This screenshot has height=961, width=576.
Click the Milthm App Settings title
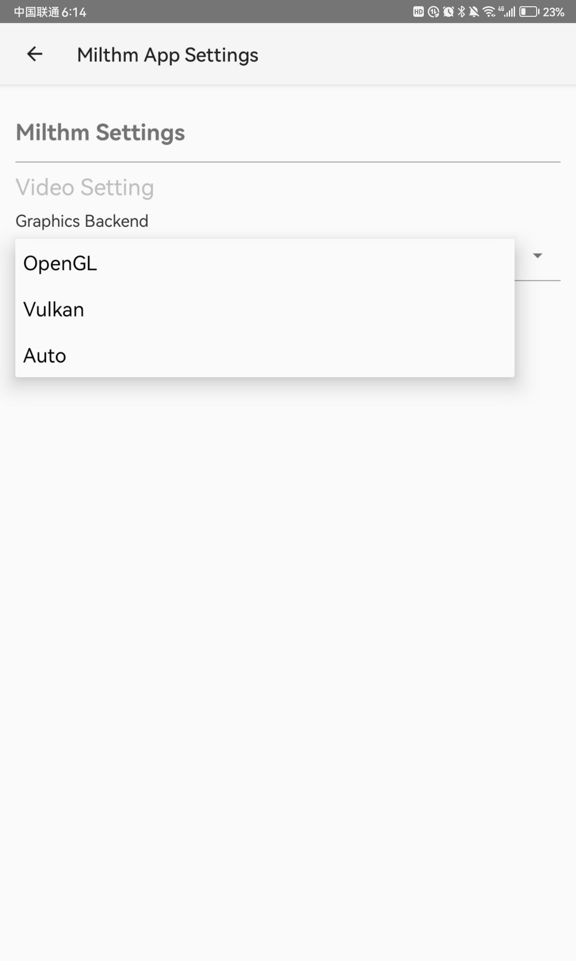pos(168,55)
